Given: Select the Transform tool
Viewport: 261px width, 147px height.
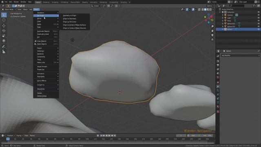Looking at the screenshot, I should [x=4, y=41].
